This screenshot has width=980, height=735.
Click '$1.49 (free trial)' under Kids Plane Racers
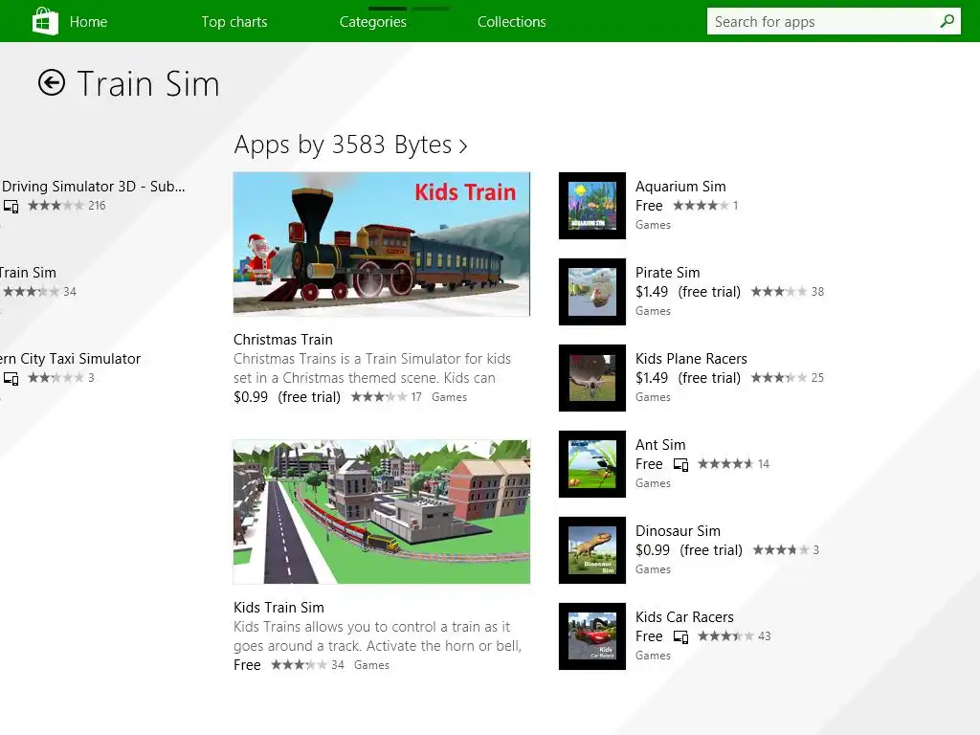coord(688,378)
